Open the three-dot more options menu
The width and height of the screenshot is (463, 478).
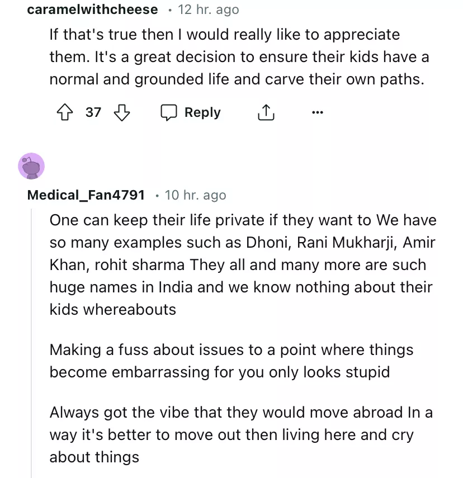pos(318,113)
